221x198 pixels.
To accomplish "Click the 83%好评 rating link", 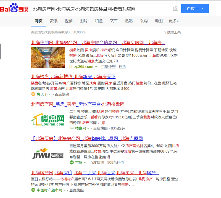I will (118, 128).
